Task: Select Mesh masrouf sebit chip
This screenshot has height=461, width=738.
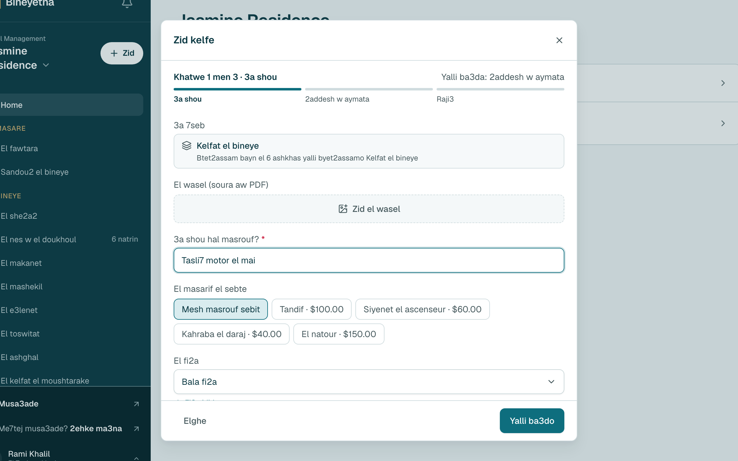Action: tap(221, 309)
